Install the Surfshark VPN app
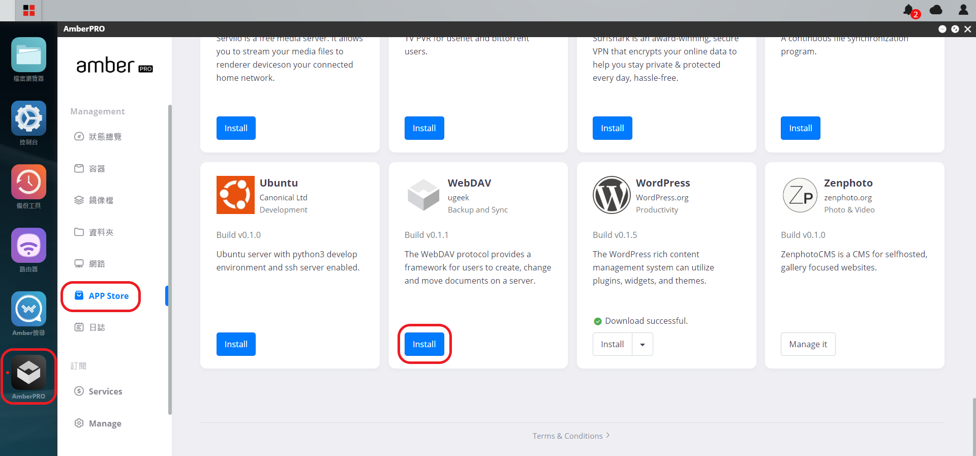The width and height of the screenshot is (976, 456). pyautogui.click(x=612, y=128)
